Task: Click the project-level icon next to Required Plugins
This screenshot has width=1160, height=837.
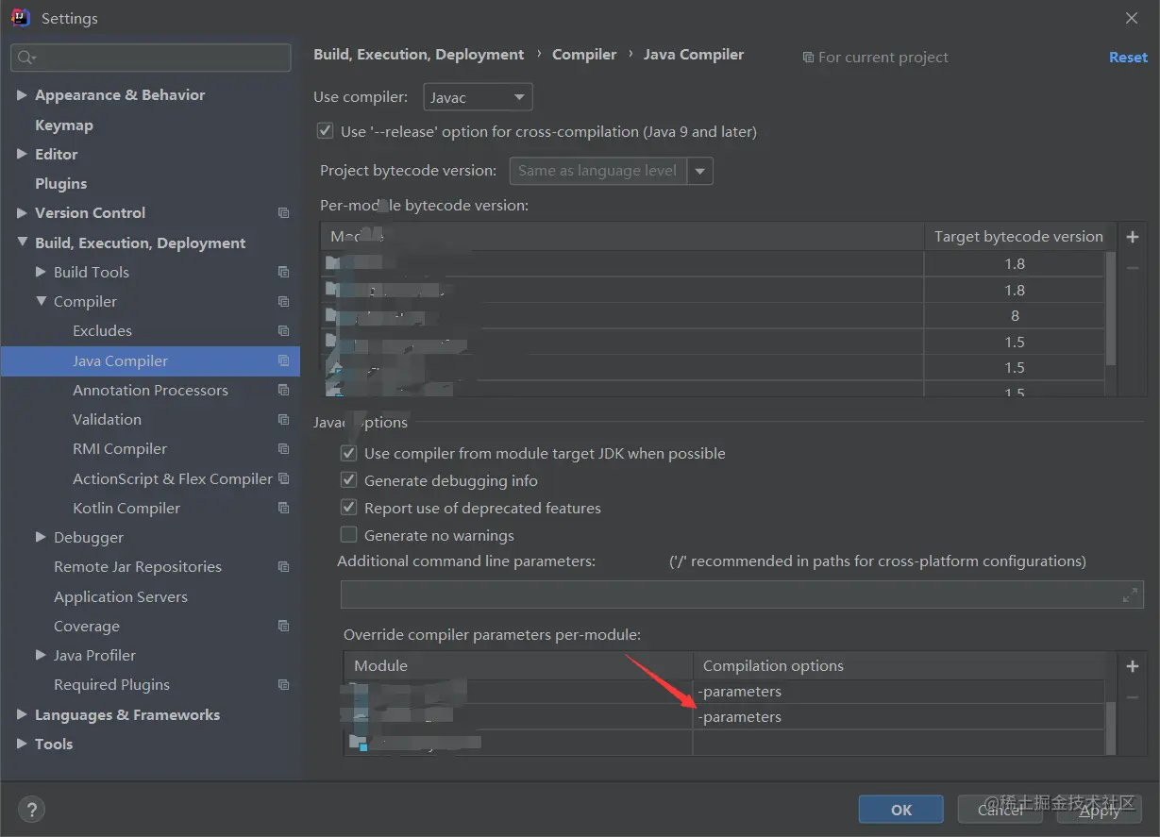Action: tap(283, 685)
